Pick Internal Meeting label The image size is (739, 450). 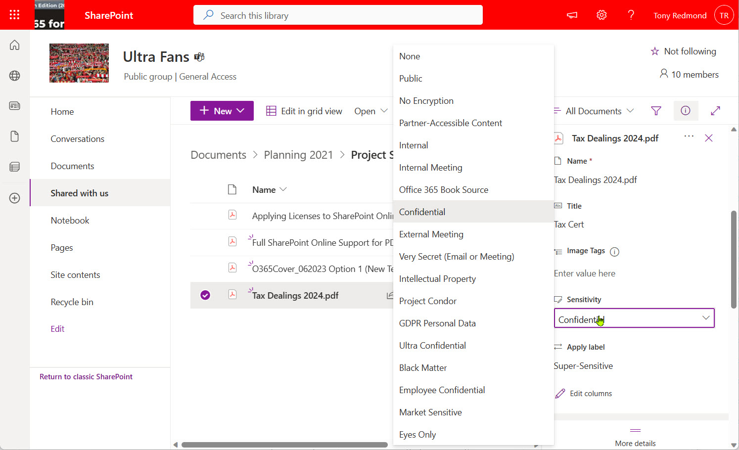click(x=473, y=168)
